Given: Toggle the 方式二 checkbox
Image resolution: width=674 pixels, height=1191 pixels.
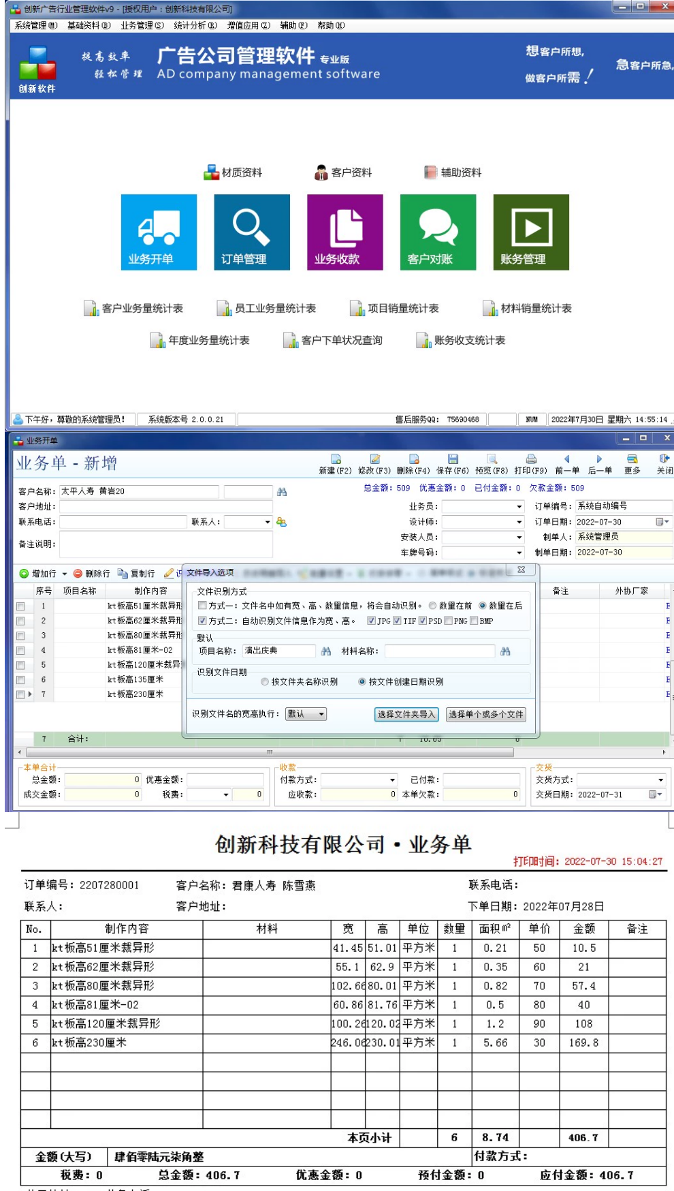Looking at the screenshot, I should point(202,621).
